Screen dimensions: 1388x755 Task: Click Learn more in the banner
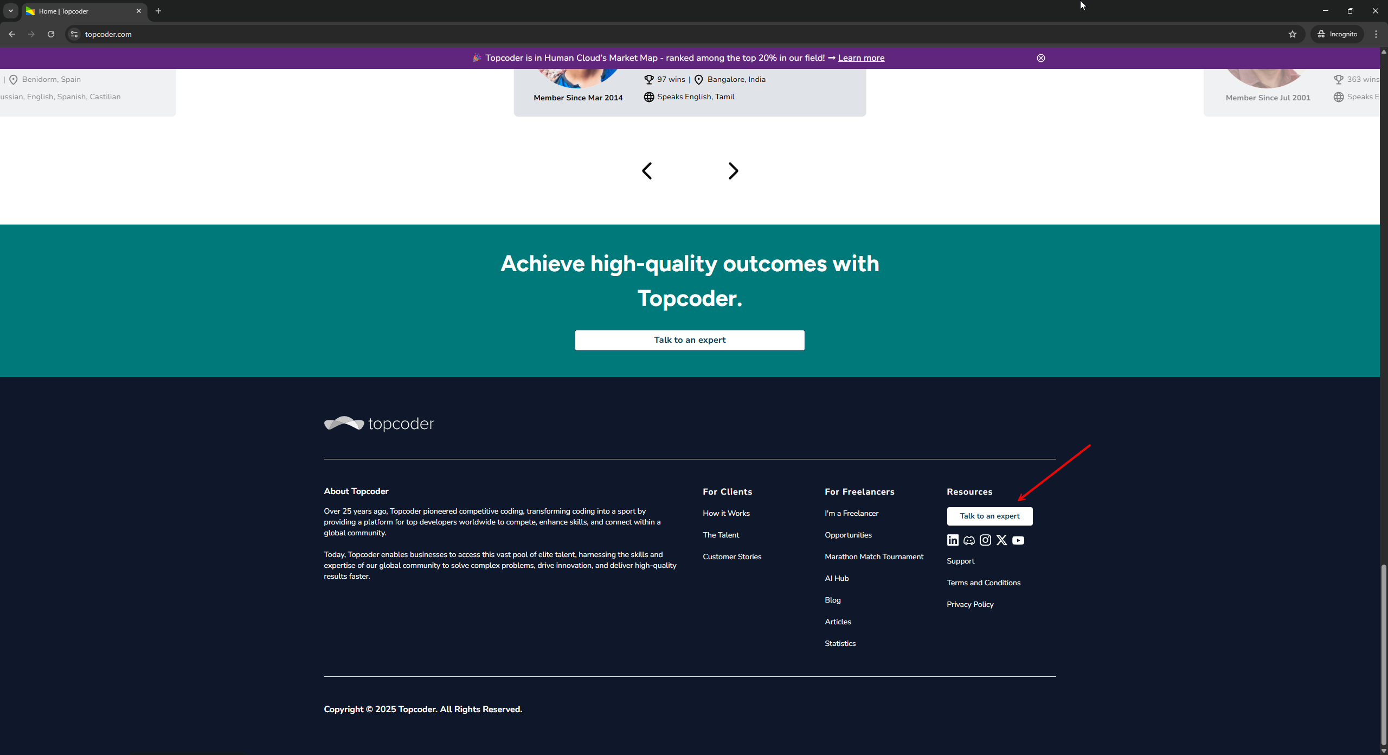[861, 58]
